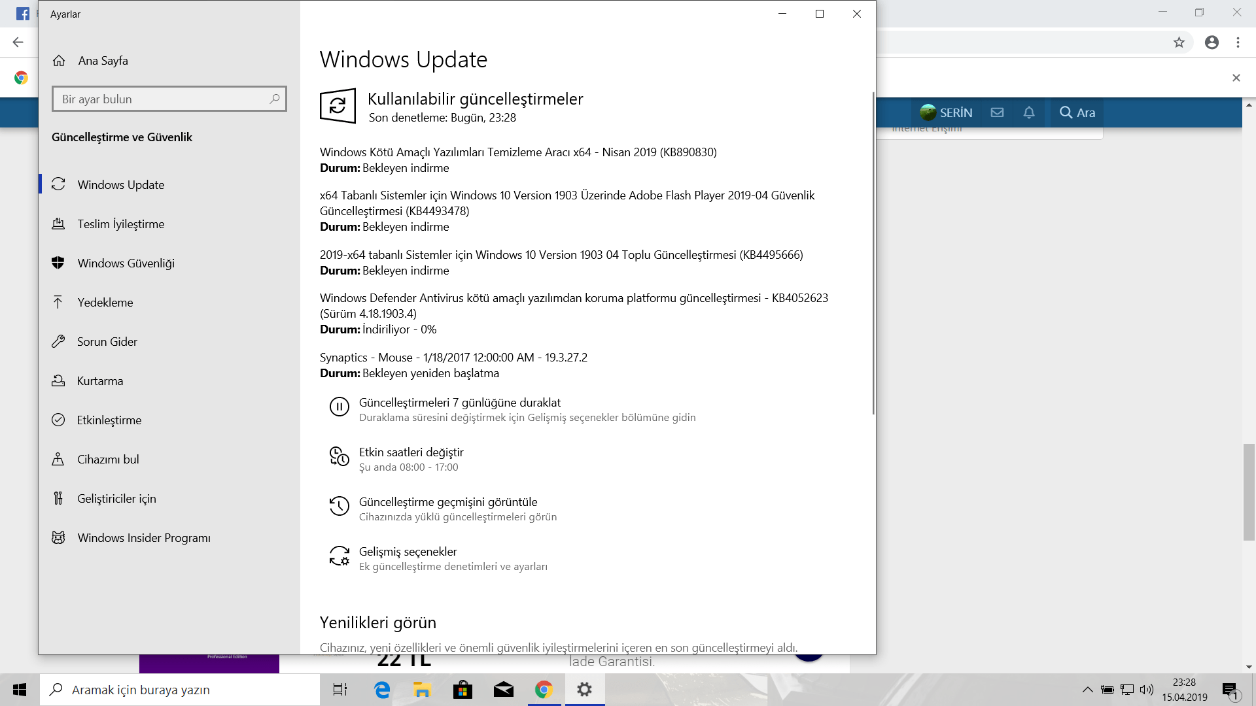The height and width of the screenshot is (706, 1256).
Task: Click the Windows Update refresh icon
Action: coord(338,106)
